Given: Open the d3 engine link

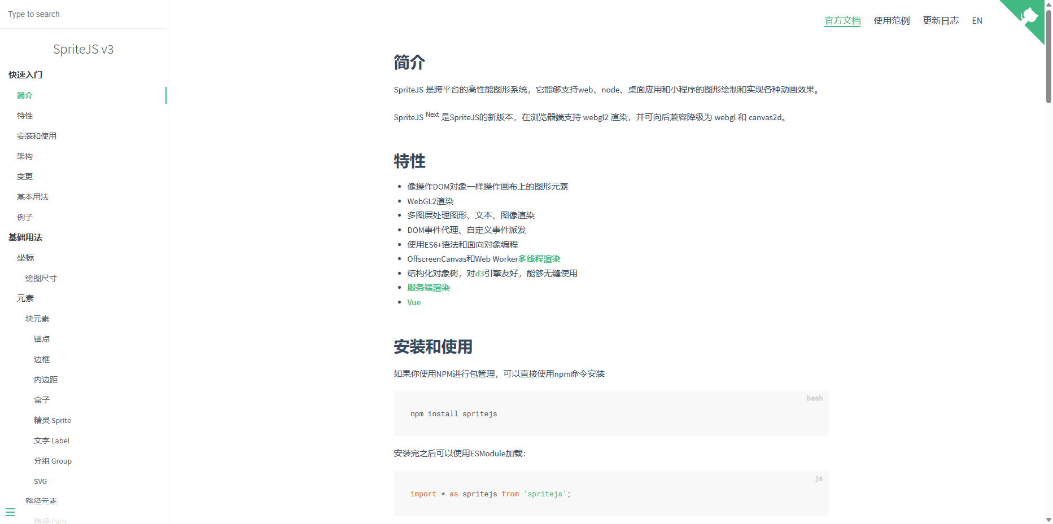Looking at the screenshot, I should (479, 273).
